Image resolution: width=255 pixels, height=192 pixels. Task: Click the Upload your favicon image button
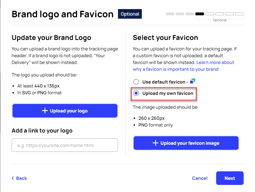tap(186, 143)
